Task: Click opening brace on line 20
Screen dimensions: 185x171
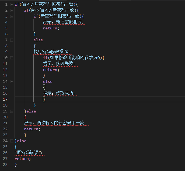Action: click(x=25, y=117)
